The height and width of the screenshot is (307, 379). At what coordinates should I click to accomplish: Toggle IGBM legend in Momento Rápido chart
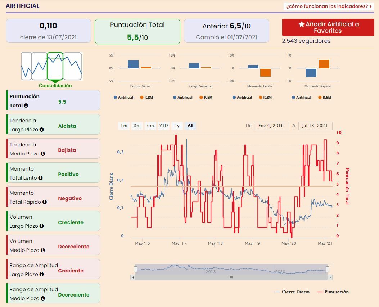click(x=325, y=98)
